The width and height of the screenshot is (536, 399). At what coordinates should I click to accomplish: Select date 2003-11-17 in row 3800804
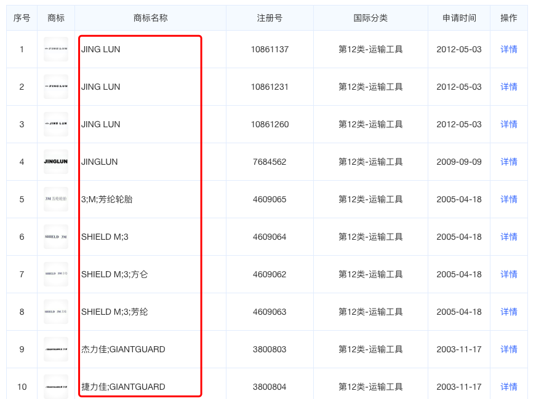[x=459, y=387]
